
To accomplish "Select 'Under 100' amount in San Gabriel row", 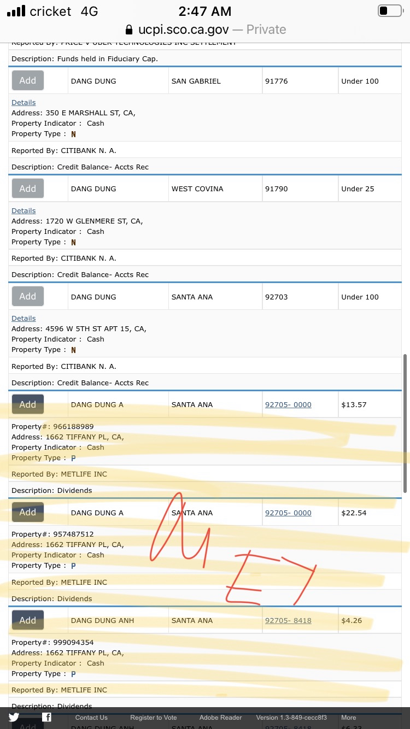I will [360, 81].
